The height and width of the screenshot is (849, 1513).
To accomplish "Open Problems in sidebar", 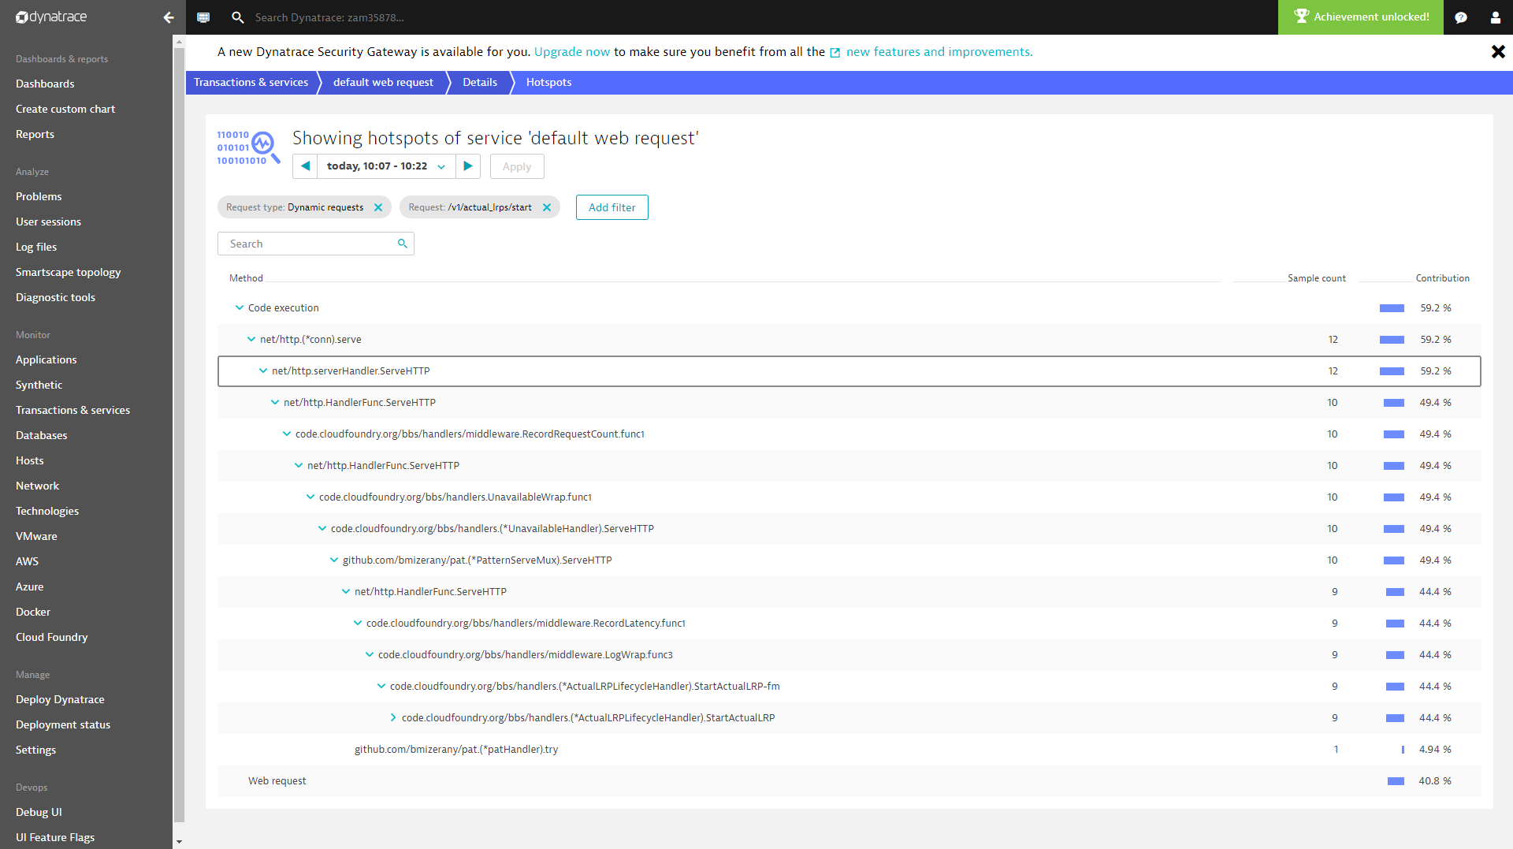I will point(39,197).
